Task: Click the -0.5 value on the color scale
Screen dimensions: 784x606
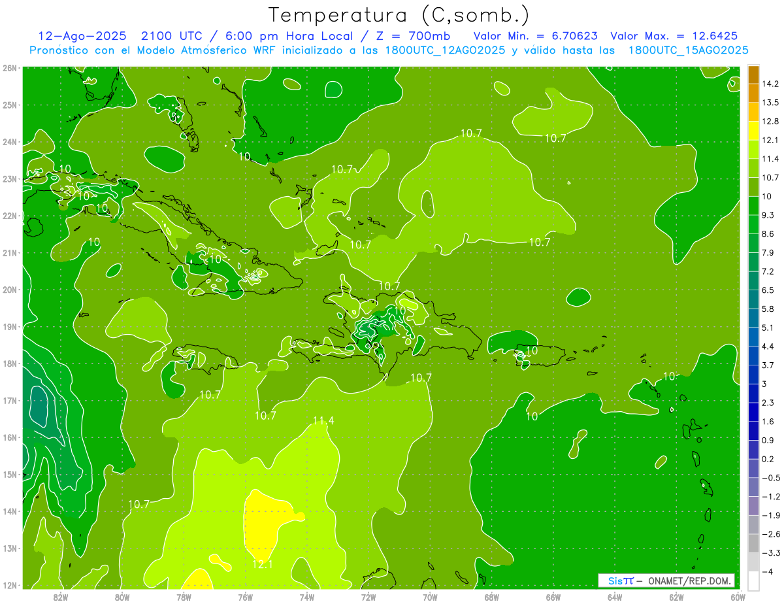Action: 770,478
